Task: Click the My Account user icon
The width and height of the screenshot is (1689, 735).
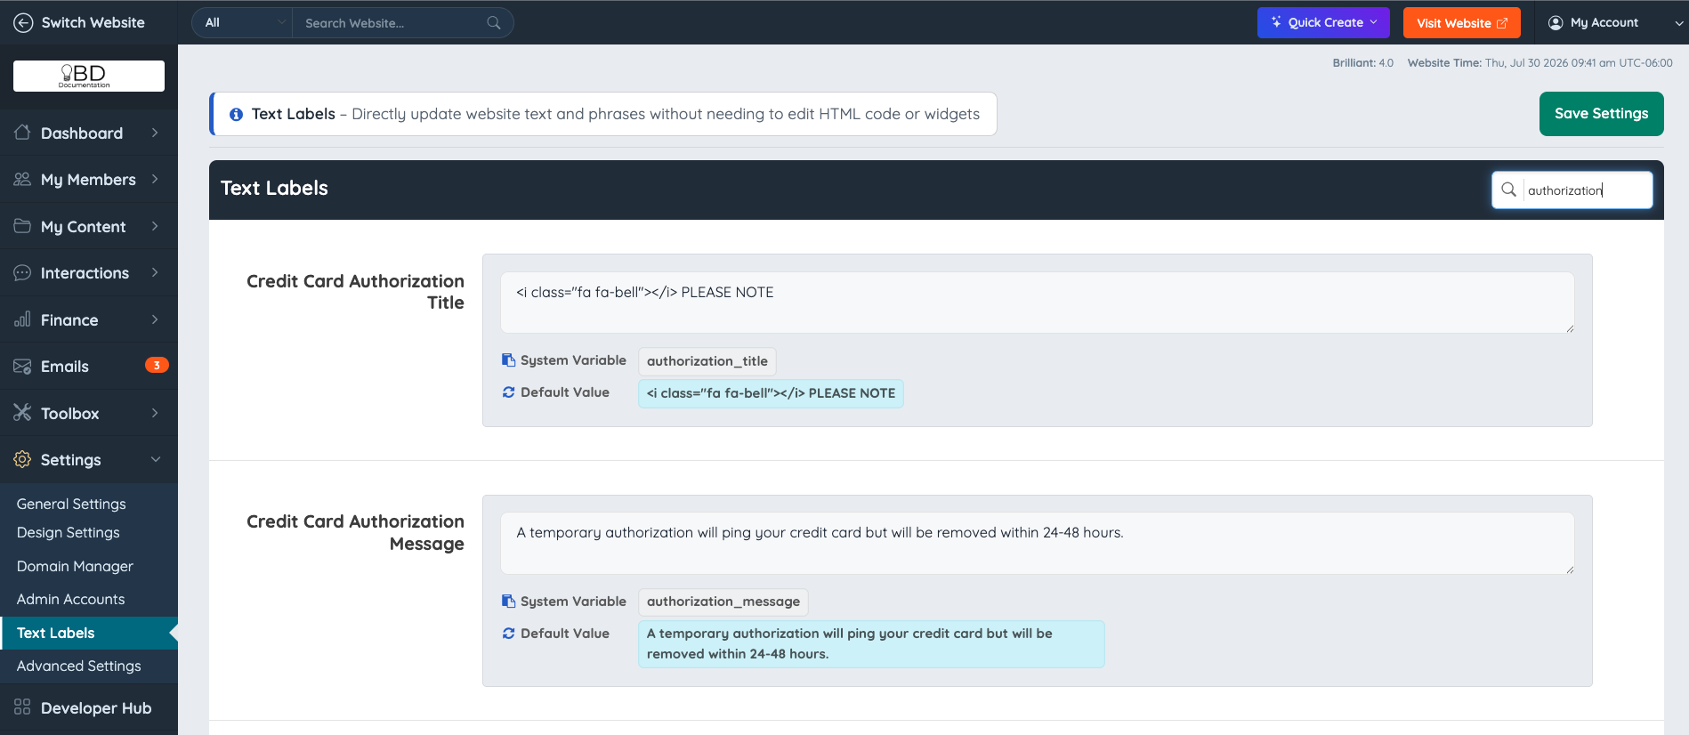Action: coord(1556,23)
